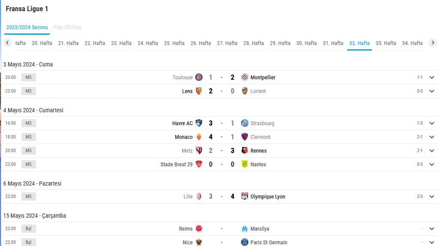Viewport: 438px width, 246px height.
Task: Expand the Lille vs Olympique Lyon details
Action: click(x=432, y=196)
